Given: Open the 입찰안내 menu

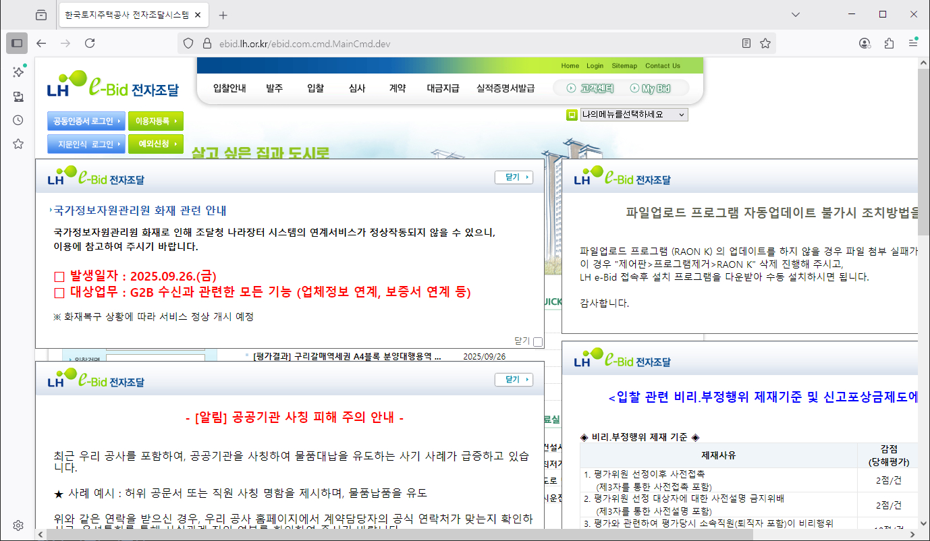Looking at the screenshot, I should pyautogui.click(x=229, y=88).
